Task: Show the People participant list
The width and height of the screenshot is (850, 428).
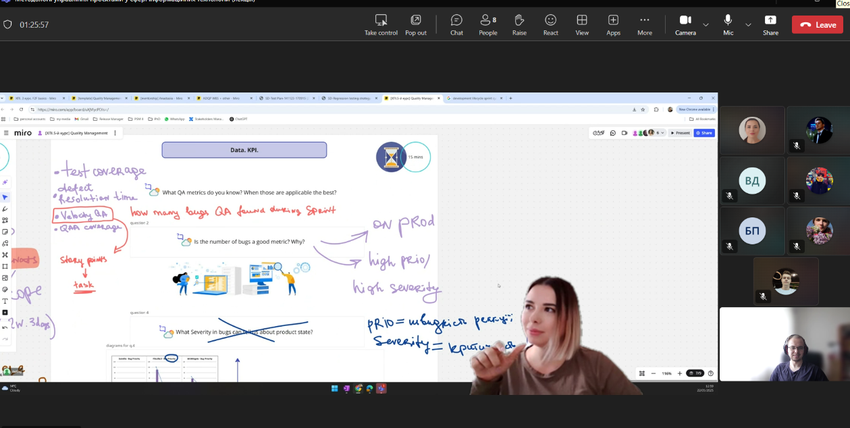Action: coord(487,24)
